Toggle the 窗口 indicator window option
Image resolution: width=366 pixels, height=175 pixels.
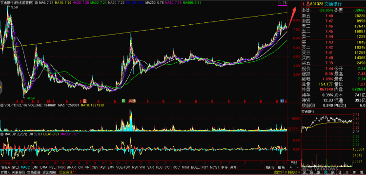click(16, 167)
